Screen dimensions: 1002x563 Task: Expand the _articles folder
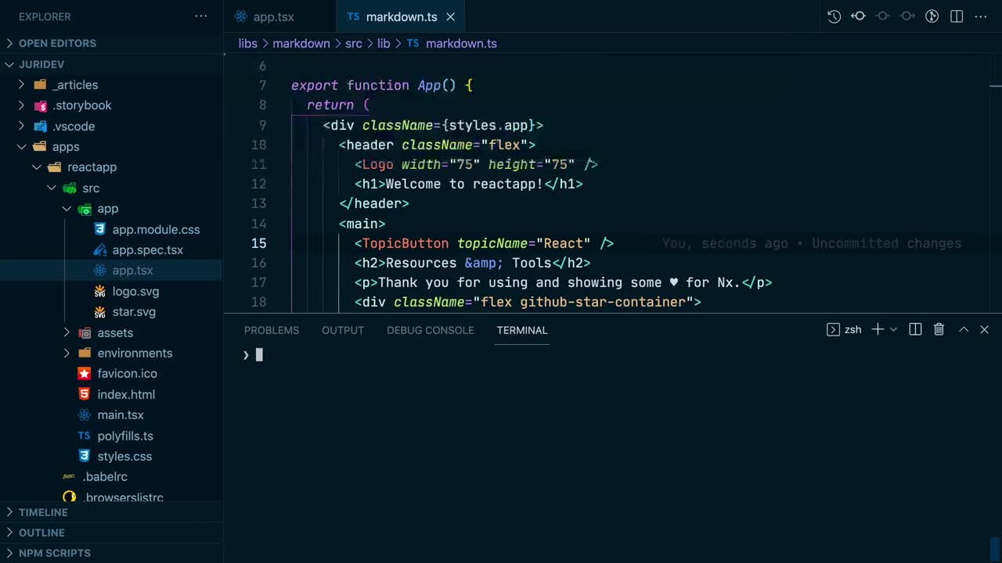coord(22,85)
